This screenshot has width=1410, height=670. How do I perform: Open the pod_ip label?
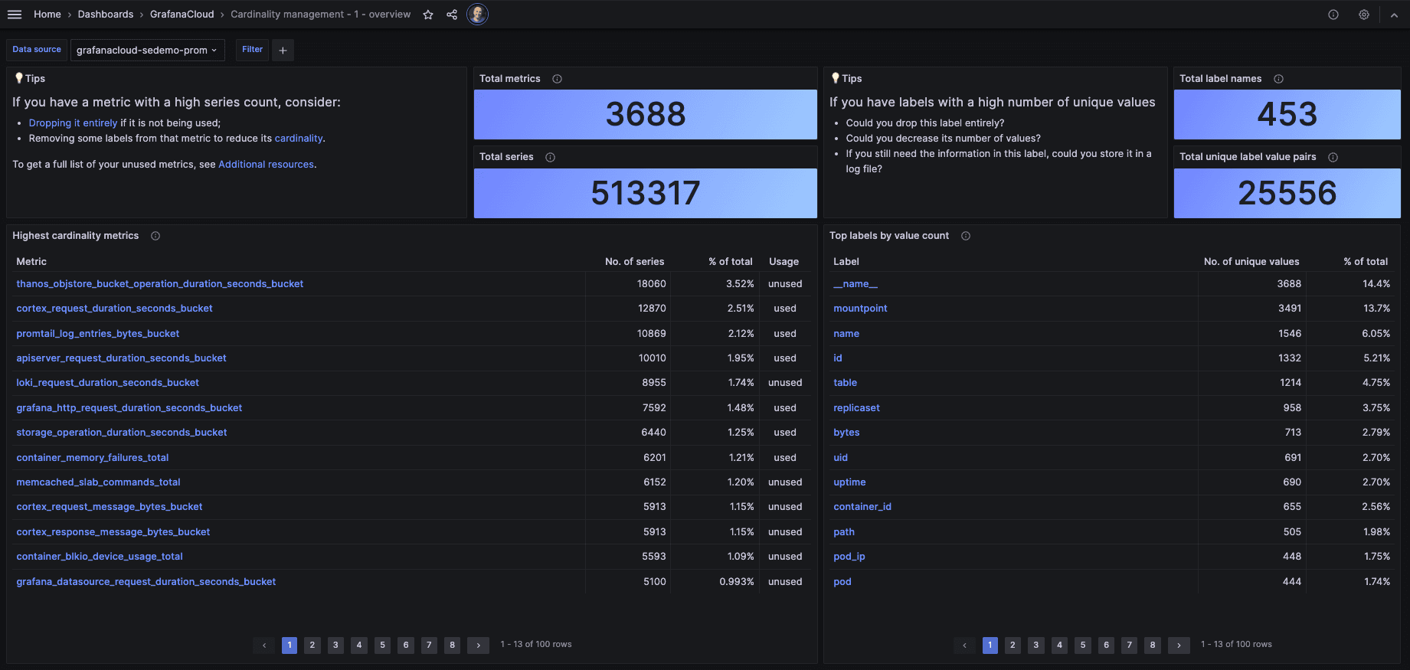[849, 557]
